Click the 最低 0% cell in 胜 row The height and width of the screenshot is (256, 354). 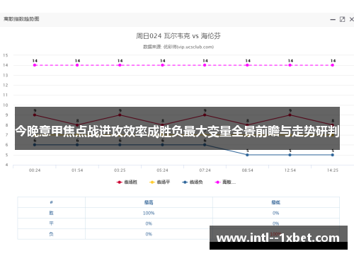coord(275,213)
